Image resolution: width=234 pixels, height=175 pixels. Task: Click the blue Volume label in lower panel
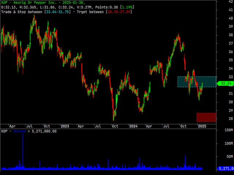tap(19, 131)
